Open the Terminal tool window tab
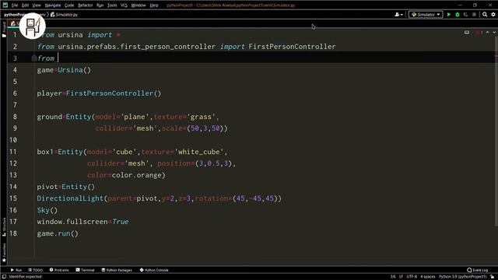 coord(85,270)
